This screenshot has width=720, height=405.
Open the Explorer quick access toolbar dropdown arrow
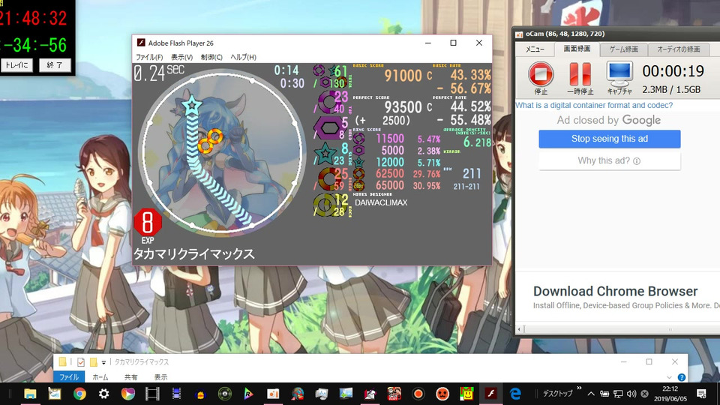tap(103, 362)
